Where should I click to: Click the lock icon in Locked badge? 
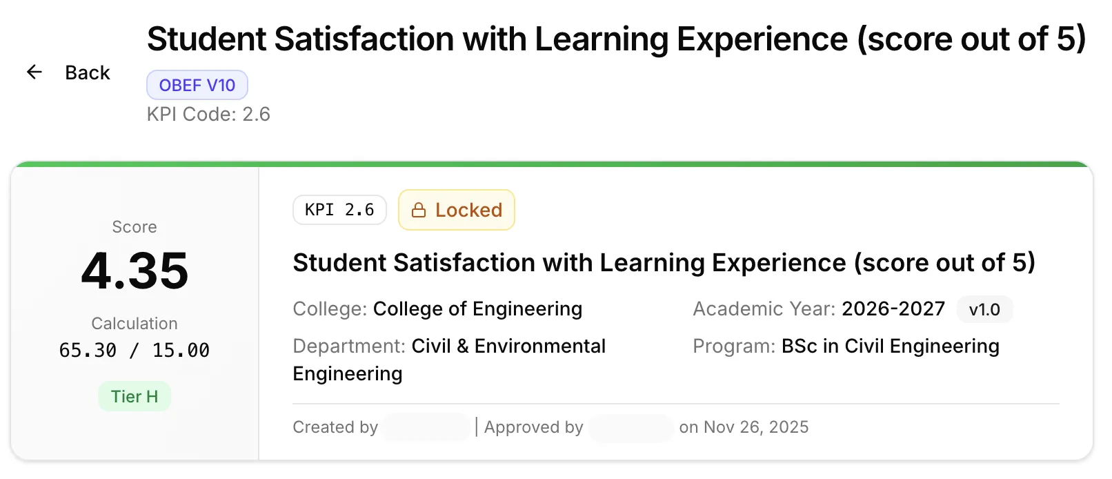(x=418, y=211)
